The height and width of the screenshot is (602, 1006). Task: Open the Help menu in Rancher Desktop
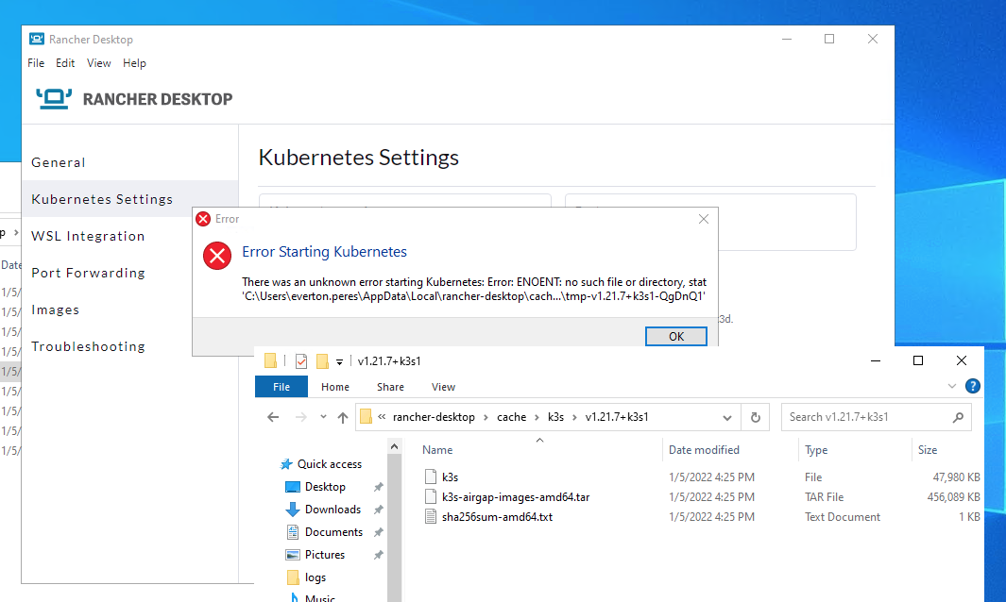(134, 63)
